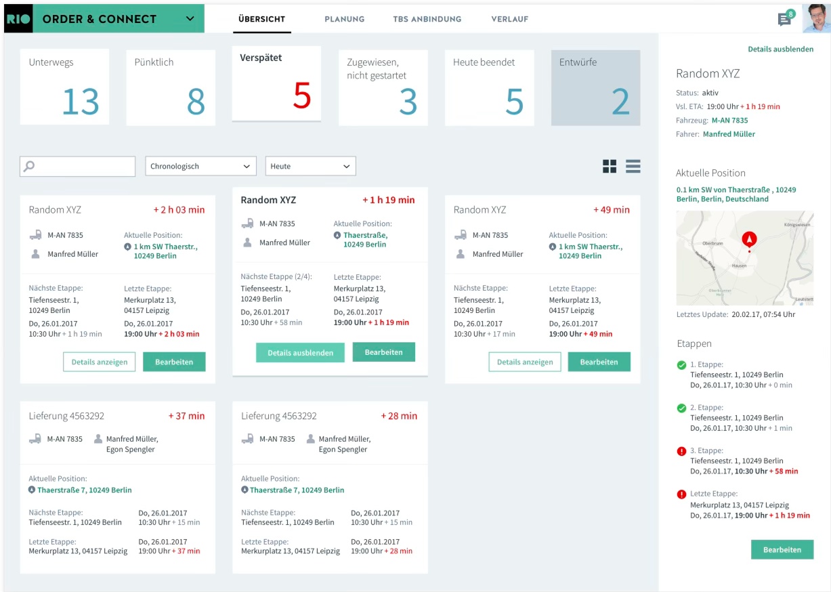Go to the Planung tab
The width and height of the screenshot is (831, 592).
point(344,19)
